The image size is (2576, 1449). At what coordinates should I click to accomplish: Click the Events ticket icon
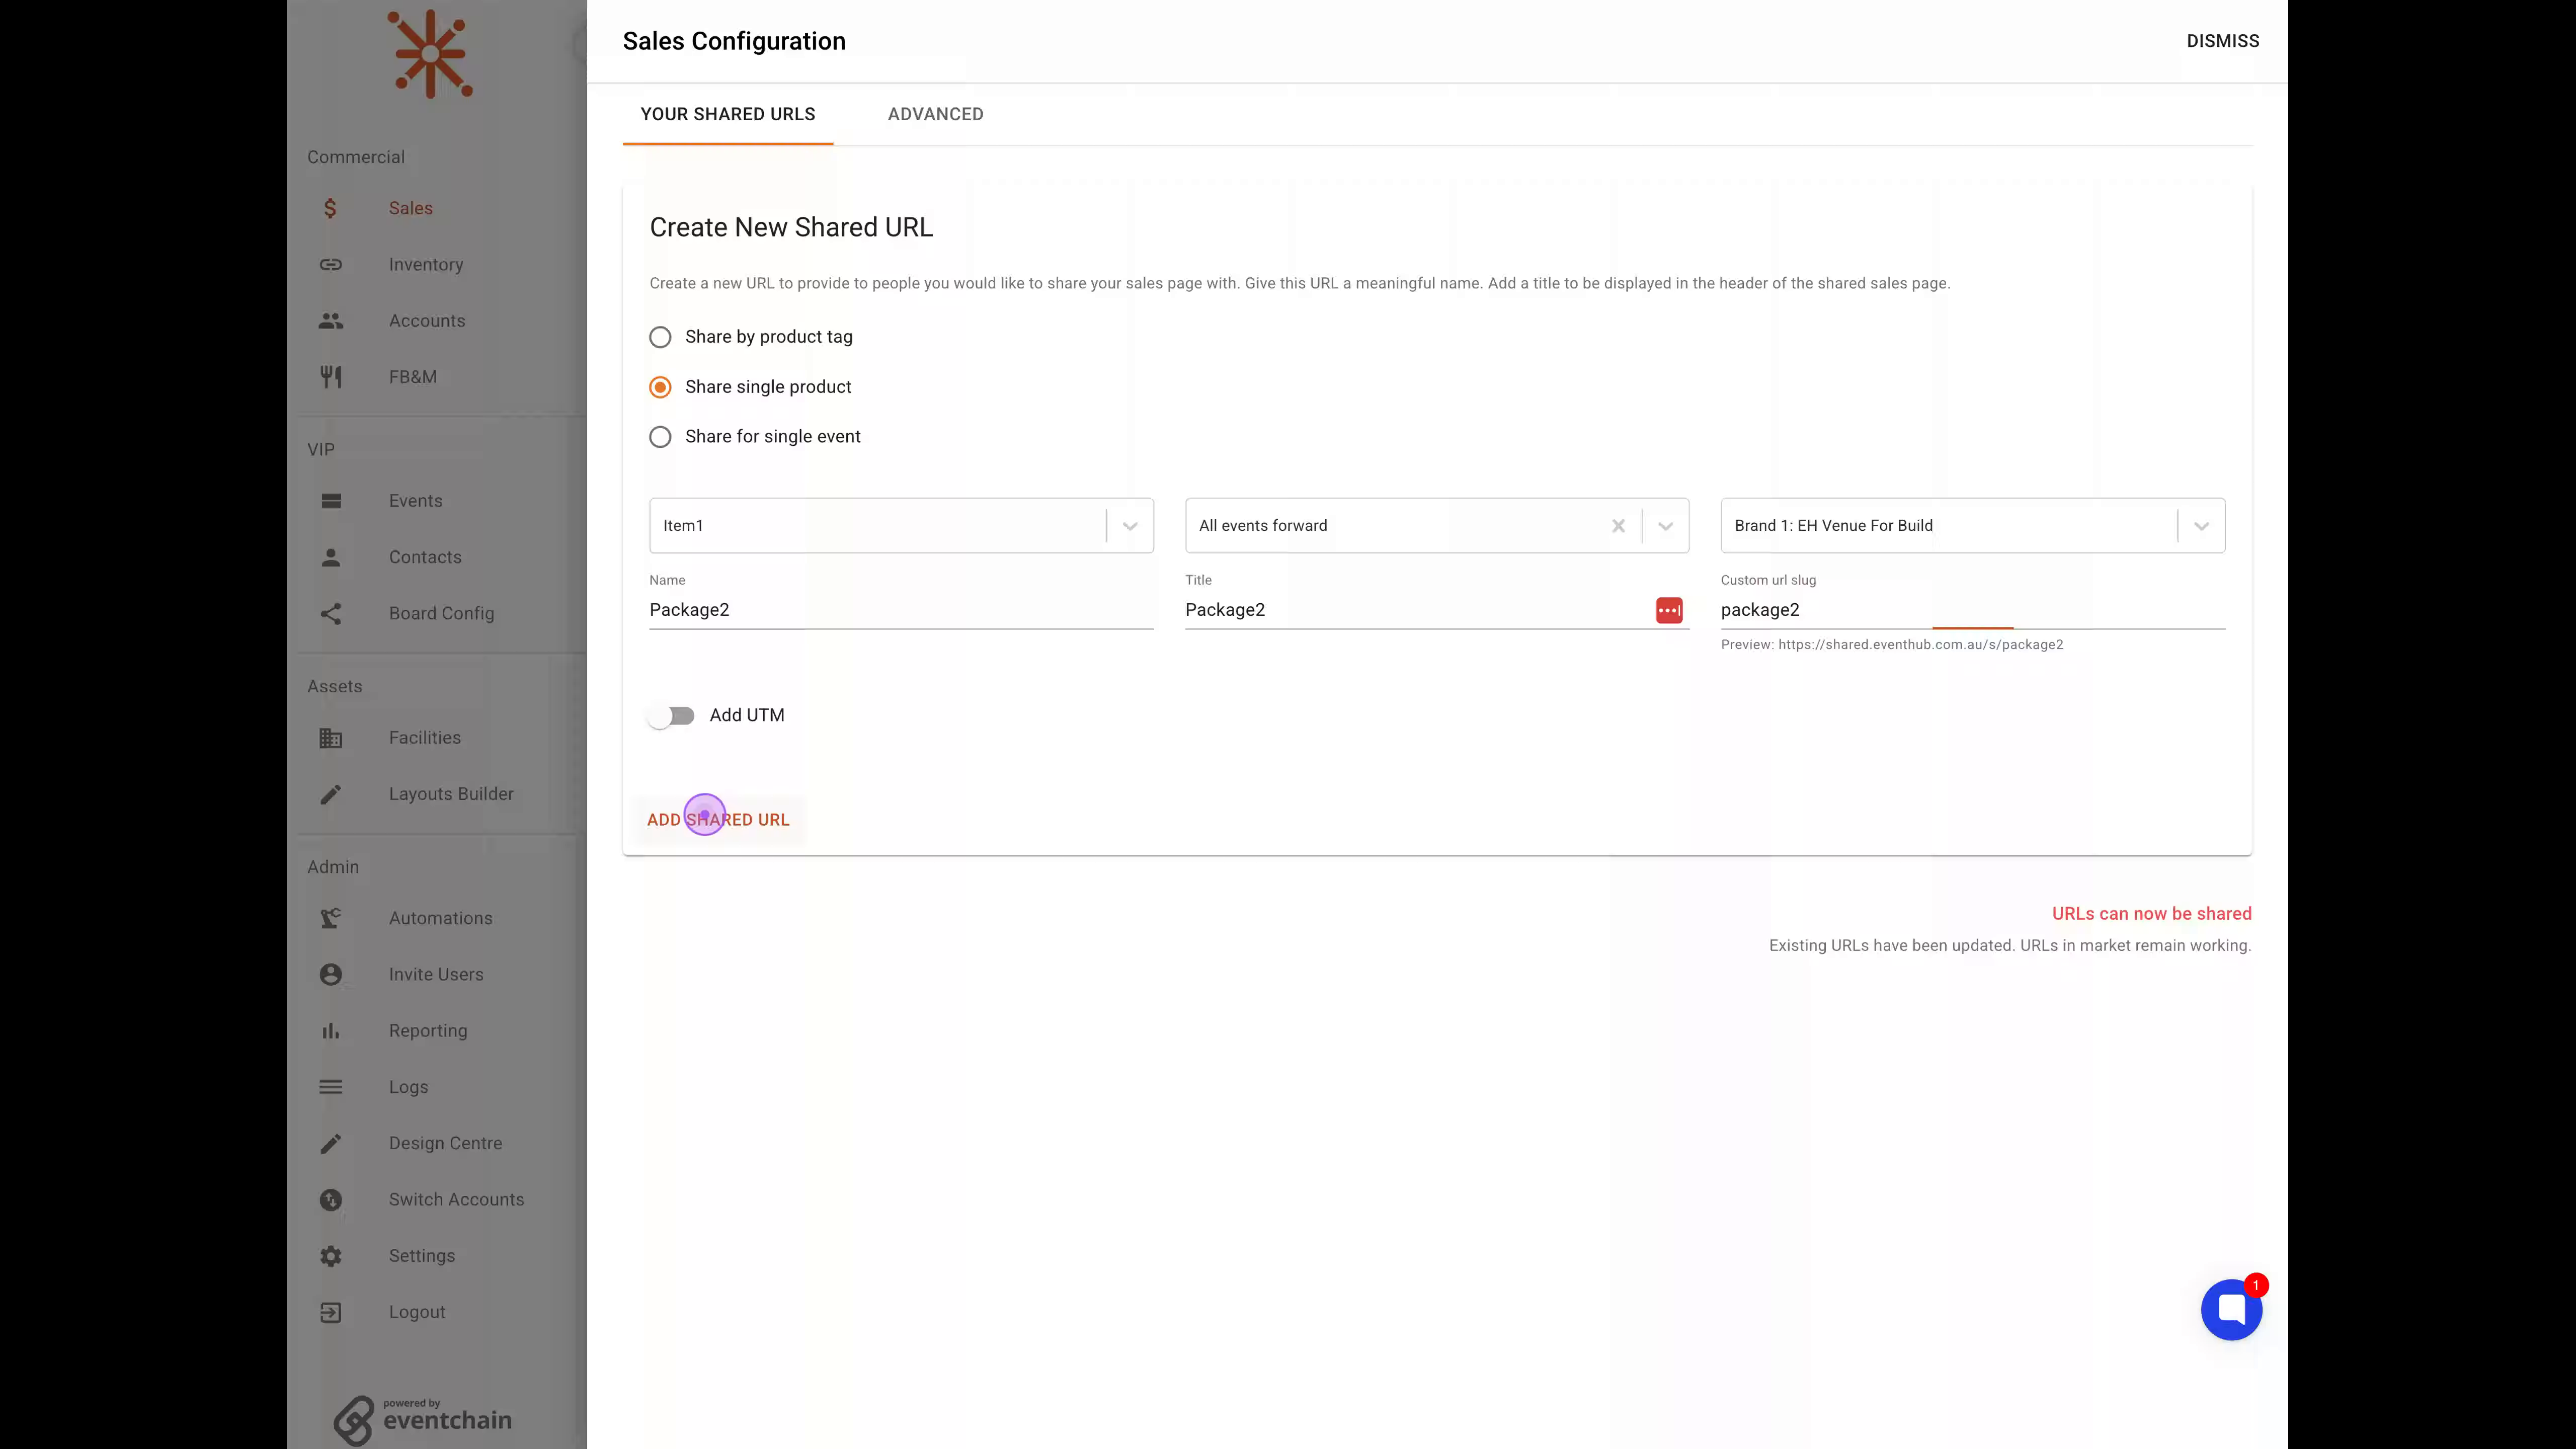[x=331, y=501]
